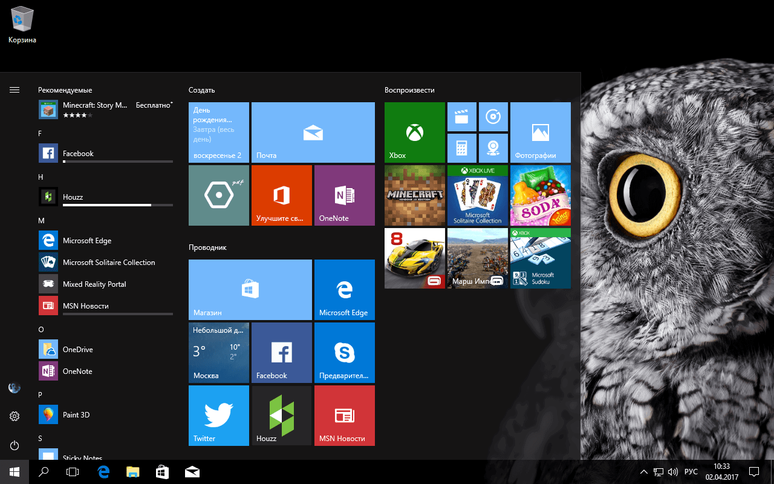This screenshot has height=484, width=774.
Task: Click the show hidden icons chevron in tray
Action: [643, 471]
